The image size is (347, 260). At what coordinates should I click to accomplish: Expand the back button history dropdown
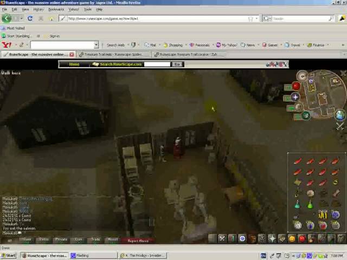click(x=21, y=18)
